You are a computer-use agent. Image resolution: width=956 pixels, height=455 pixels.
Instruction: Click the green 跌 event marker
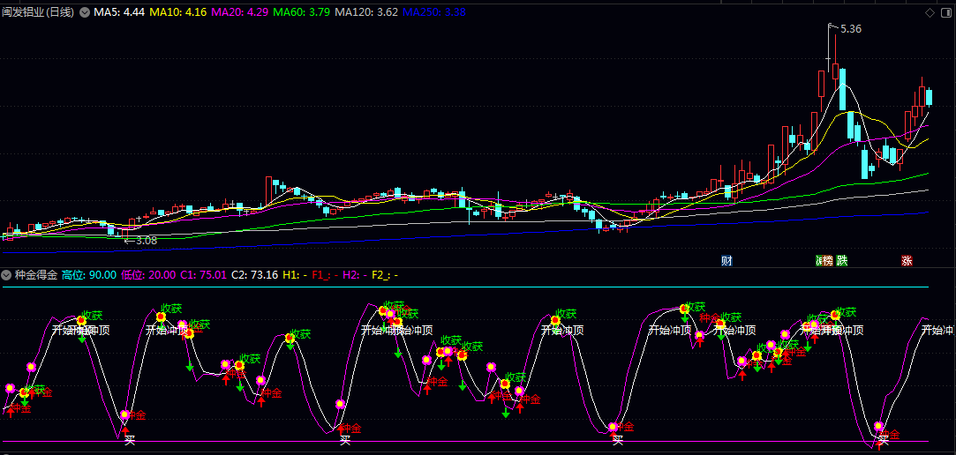pyautogui.click(x=842, y=260)
